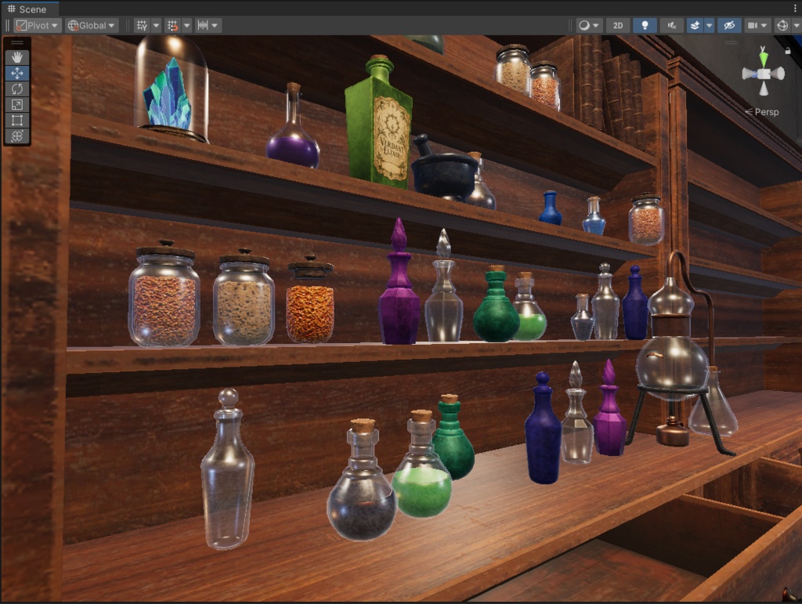Open the draw mode shading dropdown
802x604 pixels.
(x=589, y=25)
